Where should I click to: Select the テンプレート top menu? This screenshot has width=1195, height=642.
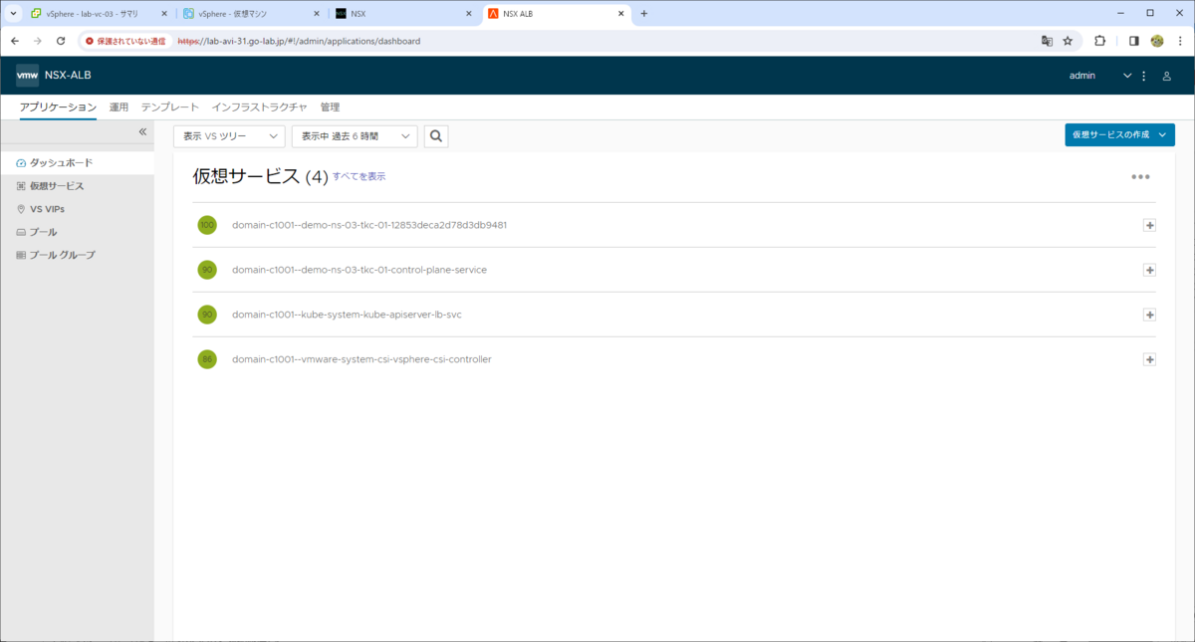(x=170, y=107)
